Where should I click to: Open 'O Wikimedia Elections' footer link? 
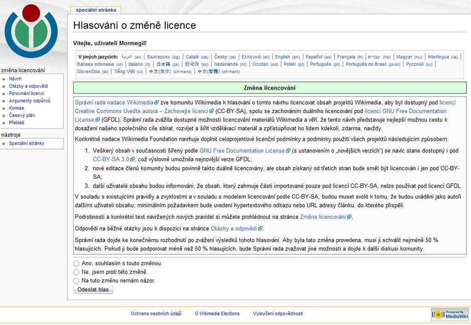click(x=217, y=314)
